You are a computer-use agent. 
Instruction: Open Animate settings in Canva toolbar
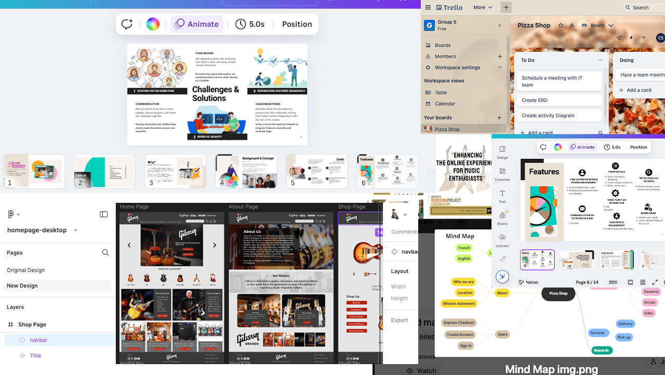[x=582, y=147]
